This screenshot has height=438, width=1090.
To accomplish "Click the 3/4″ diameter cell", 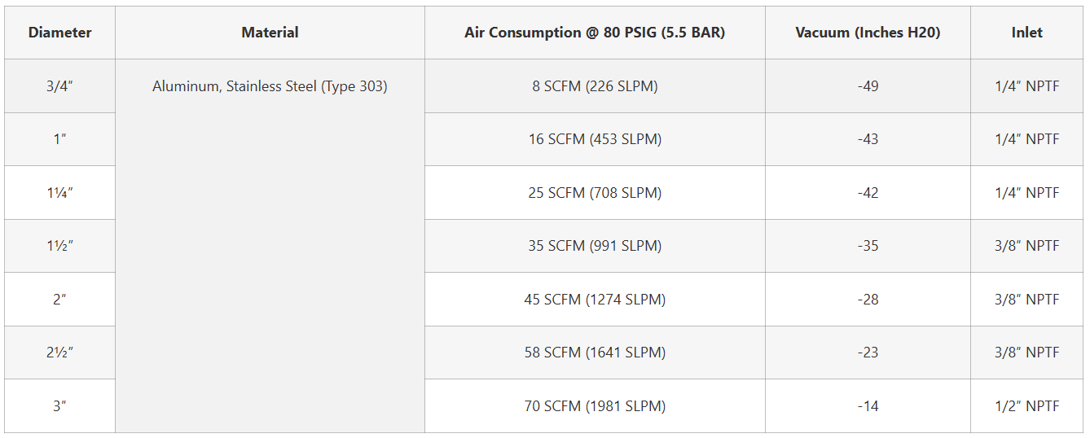I will pyautogui.click(x=59, y=86).
